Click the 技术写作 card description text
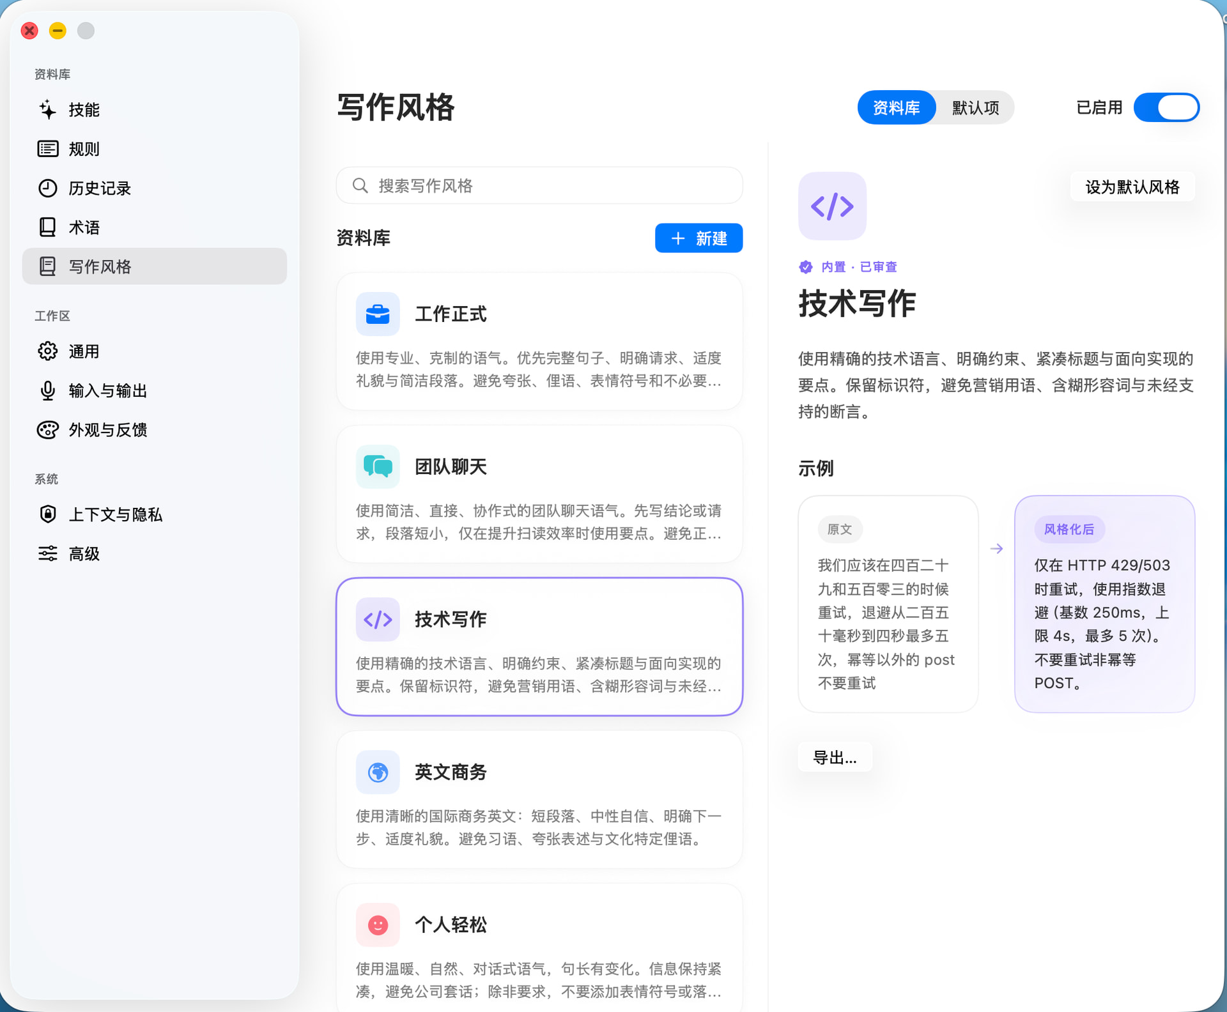Viewport: 1227px width, 1012px height. (x=539, y=675)
